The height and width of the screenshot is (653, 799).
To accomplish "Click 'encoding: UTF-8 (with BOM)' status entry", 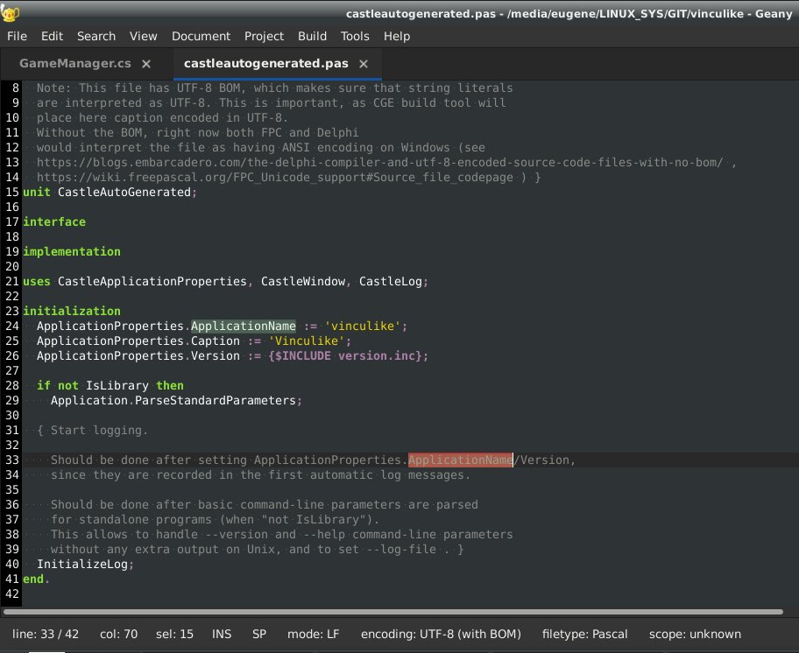I will coord(442,634).
